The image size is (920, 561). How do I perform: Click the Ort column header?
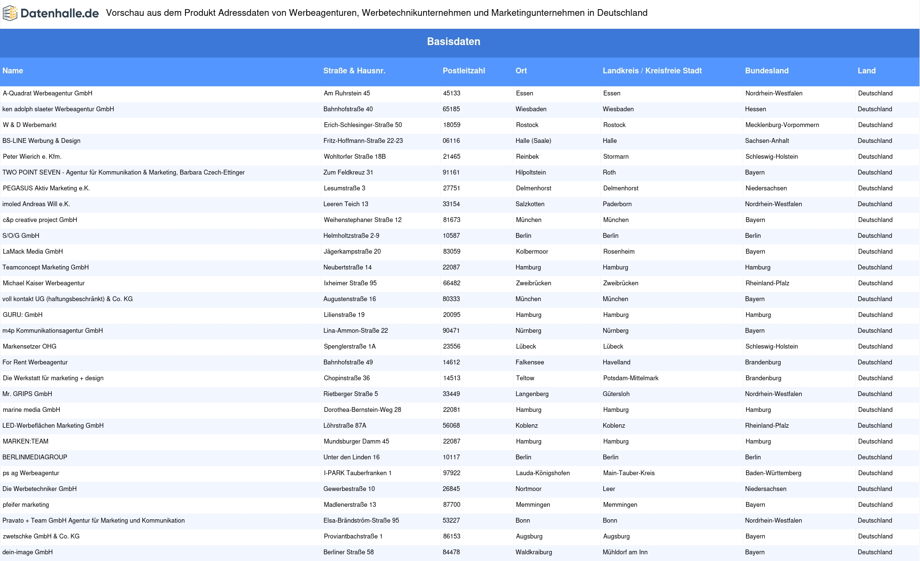(x=521, y=71)
